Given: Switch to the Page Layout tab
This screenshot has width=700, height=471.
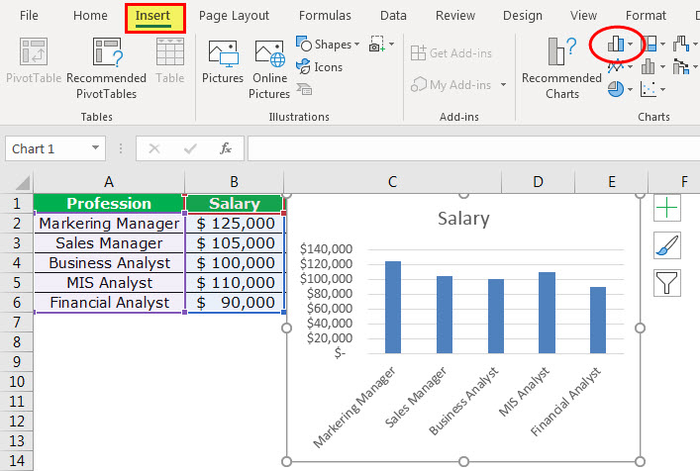Looking at the screenshot, I should 234,16.
